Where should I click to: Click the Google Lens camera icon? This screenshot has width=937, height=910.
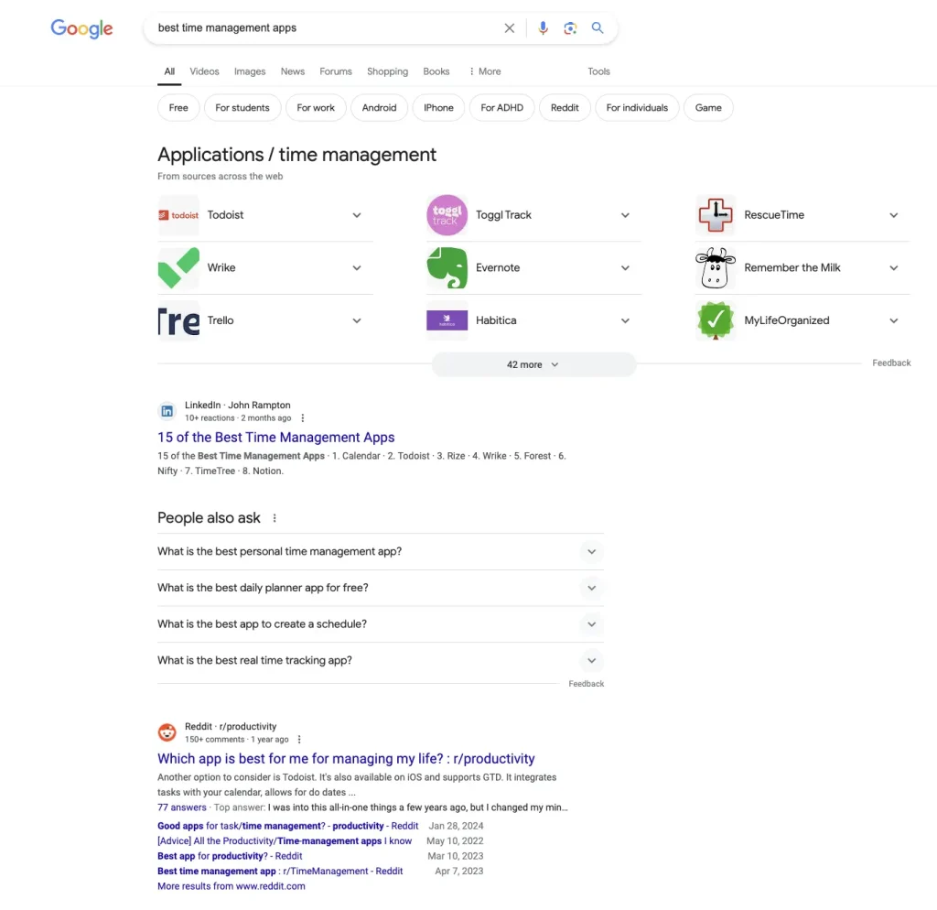pyautogui.click(x=570, y=28)
